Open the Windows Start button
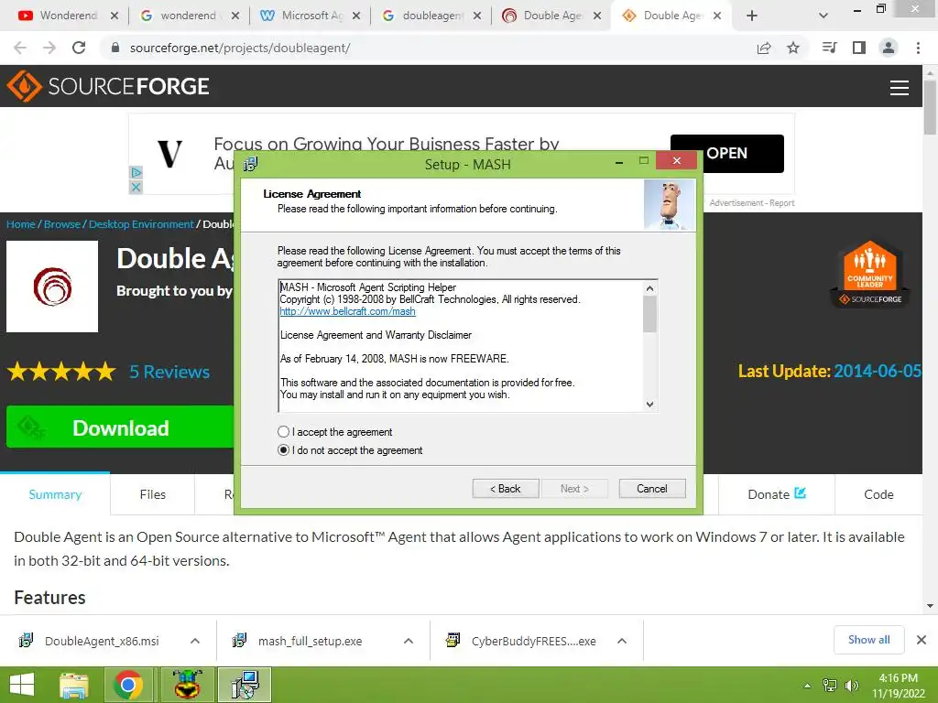The height and width of the screenshot is (703, 938). pyautogui.click(x=22, y=685)
